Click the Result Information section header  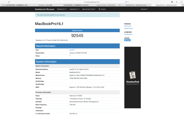(77, 46)
